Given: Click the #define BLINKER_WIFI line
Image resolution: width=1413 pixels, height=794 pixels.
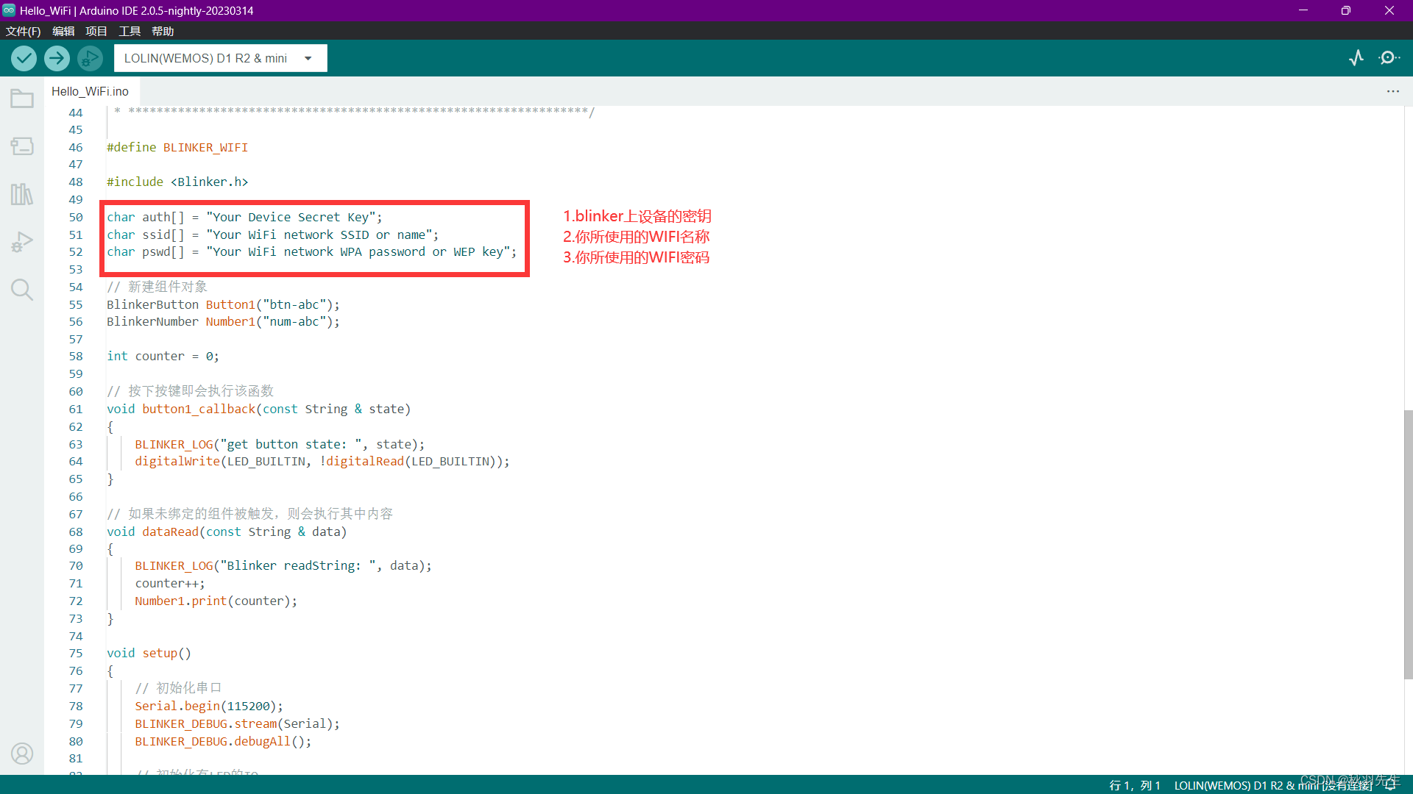Looking at the screenshot, I should coord(177,147).
